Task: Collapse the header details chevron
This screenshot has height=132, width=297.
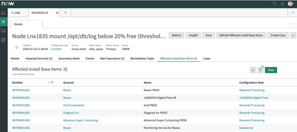Action: (17, 47)
